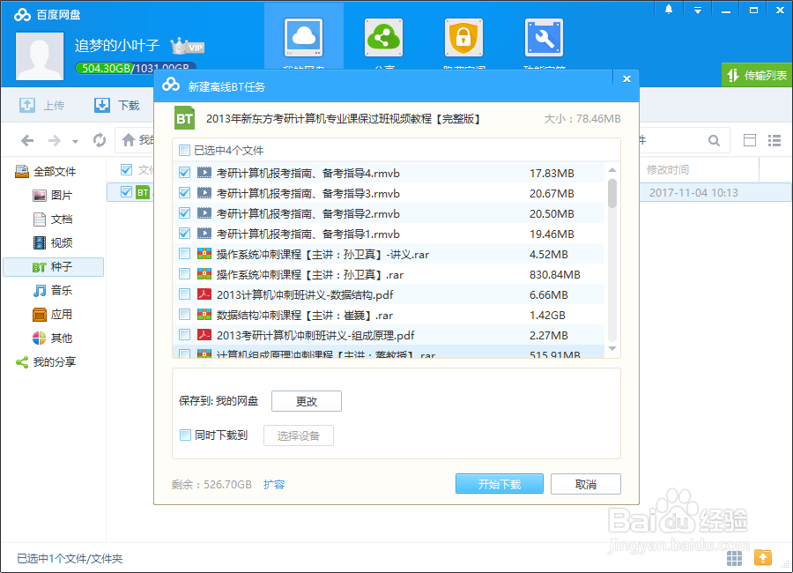The height and width of the screenshot is (573, 793).
Task: Click the 选择设备 button
Action: [299, 435]
